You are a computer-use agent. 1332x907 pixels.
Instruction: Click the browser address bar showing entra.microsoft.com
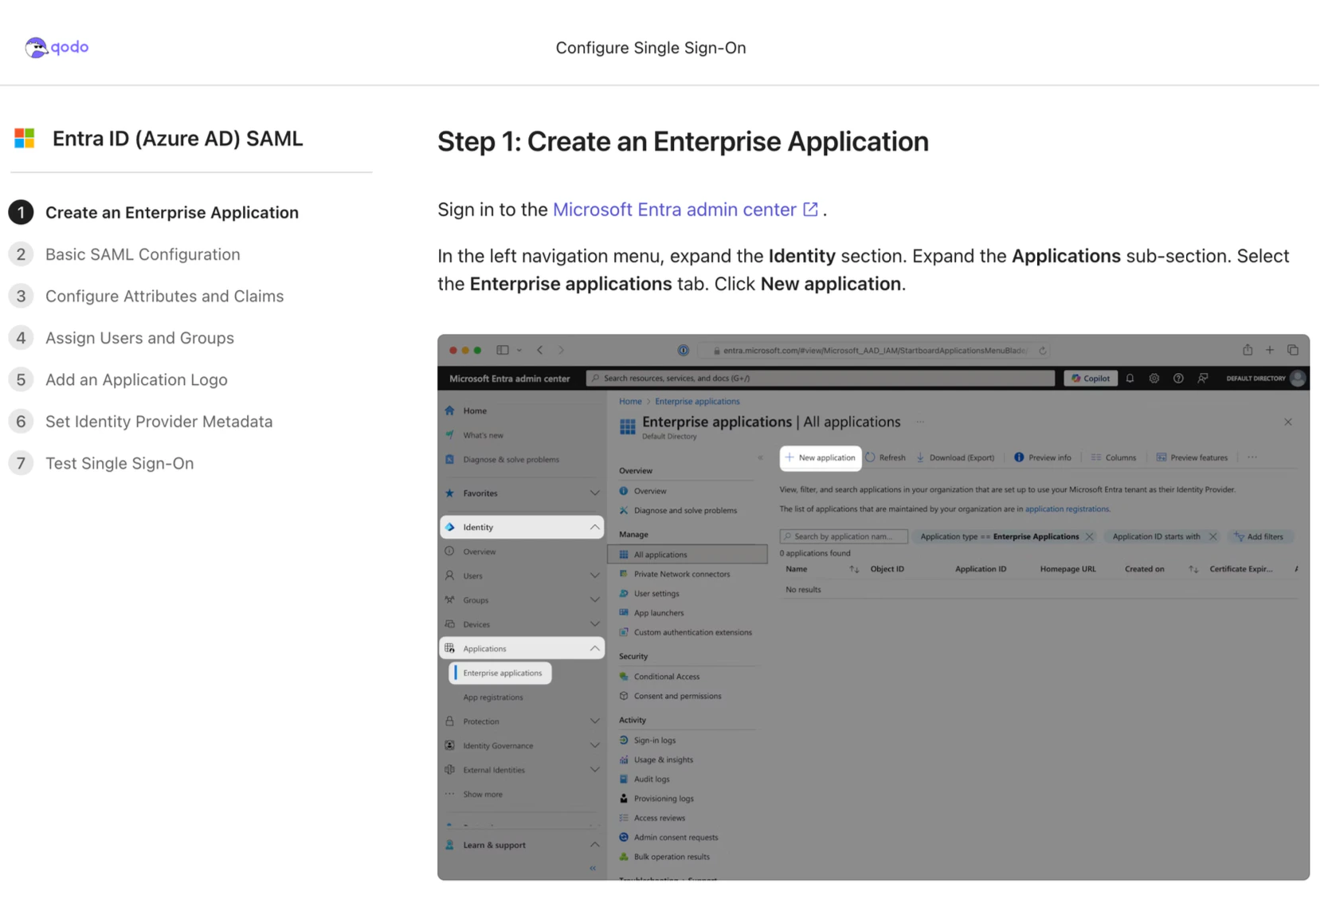click(874, 351)
